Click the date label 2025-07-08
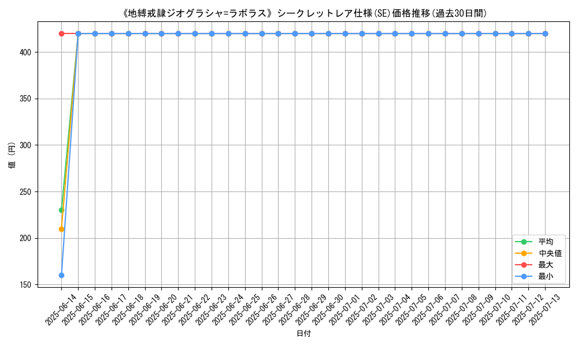The image size is (578, 346). 461,310
